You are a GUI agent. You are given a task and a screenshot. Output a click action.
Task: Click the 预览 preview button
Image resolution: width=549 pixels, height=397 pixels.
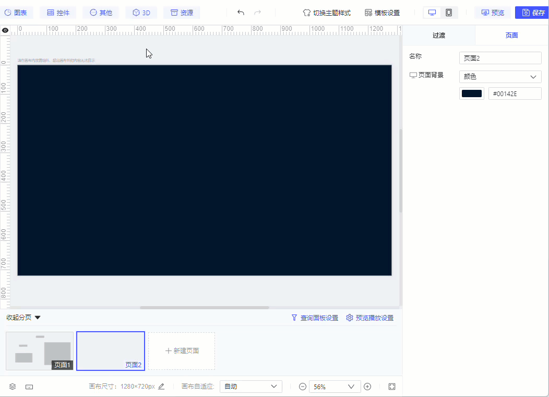click(x=492, y=13)
